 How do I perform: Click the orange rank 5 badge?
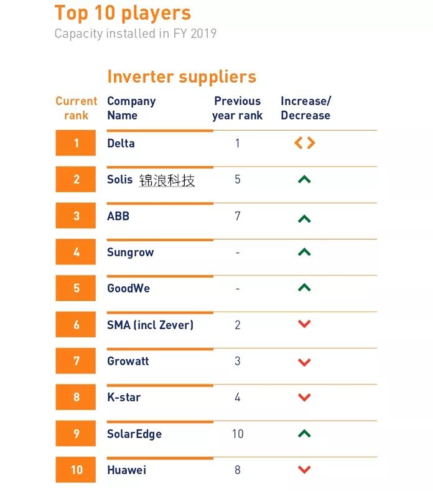pos(76,288)
